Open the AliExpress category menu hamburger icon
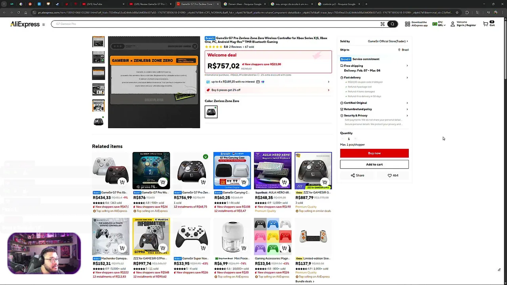 [44, 25]
